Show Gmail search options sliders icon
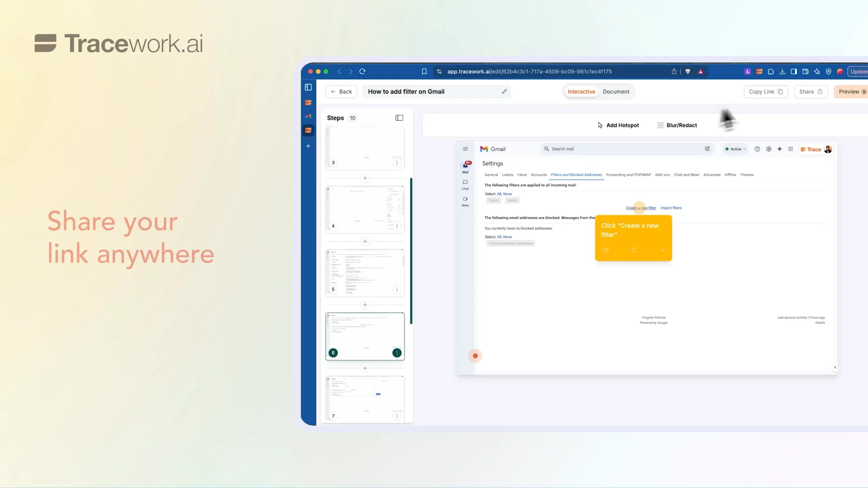868x488 pixels. click(707, 149)
